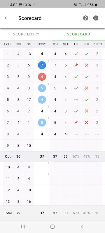Tap hole 5 GIR checkmark

point(87,100)
